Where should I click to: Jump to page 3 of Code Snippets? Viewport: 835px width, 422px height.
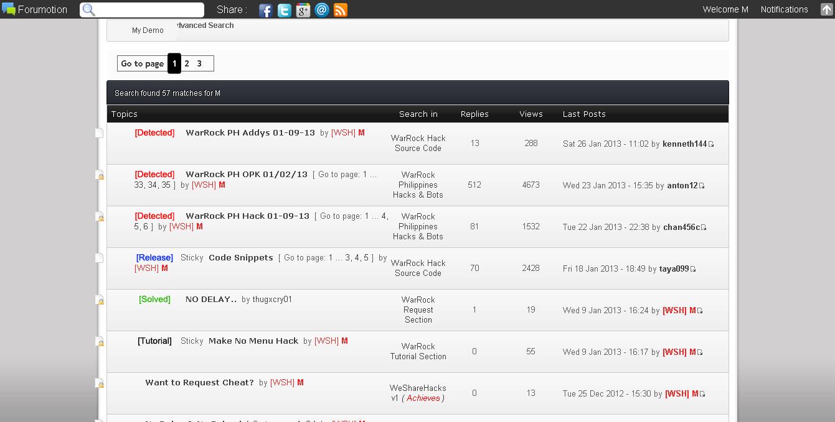pos(349,258)
